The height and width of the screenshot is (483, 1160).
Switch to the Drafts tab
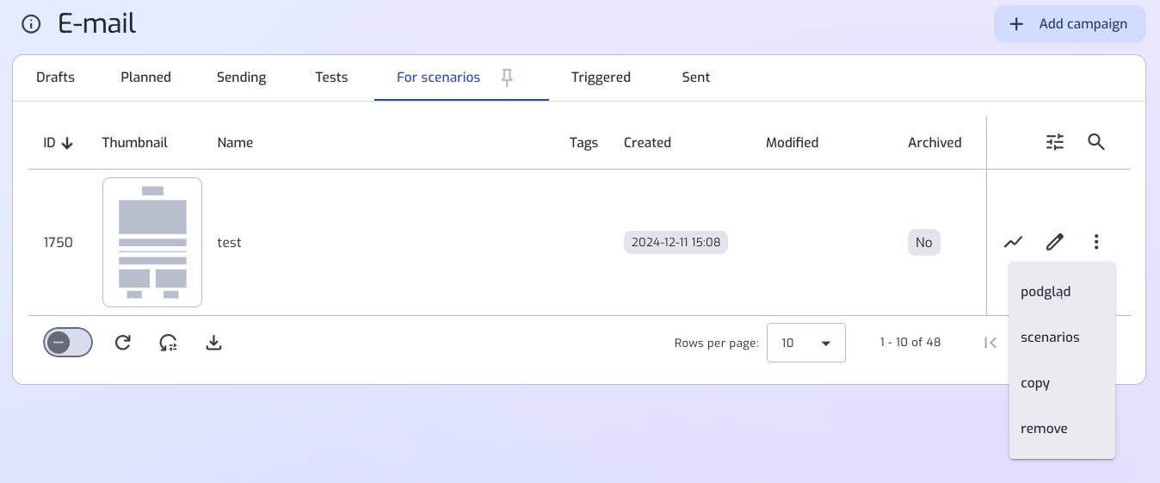[x=55, y=77]
